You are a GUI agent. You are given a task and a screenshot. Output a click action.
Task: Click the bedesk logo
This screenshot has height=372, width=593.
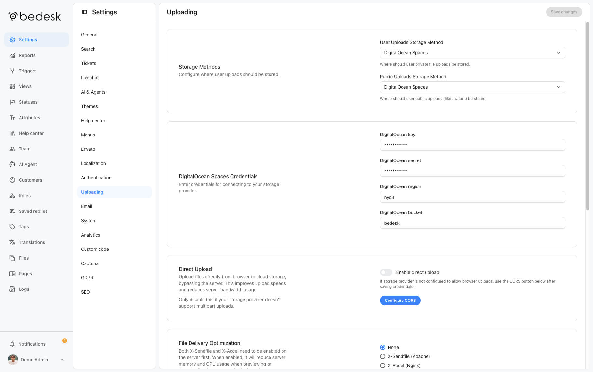pyautogui.click(x=34, y=16)
